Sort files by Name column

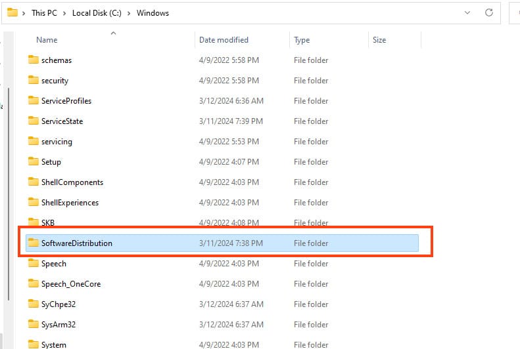[47, 40]
